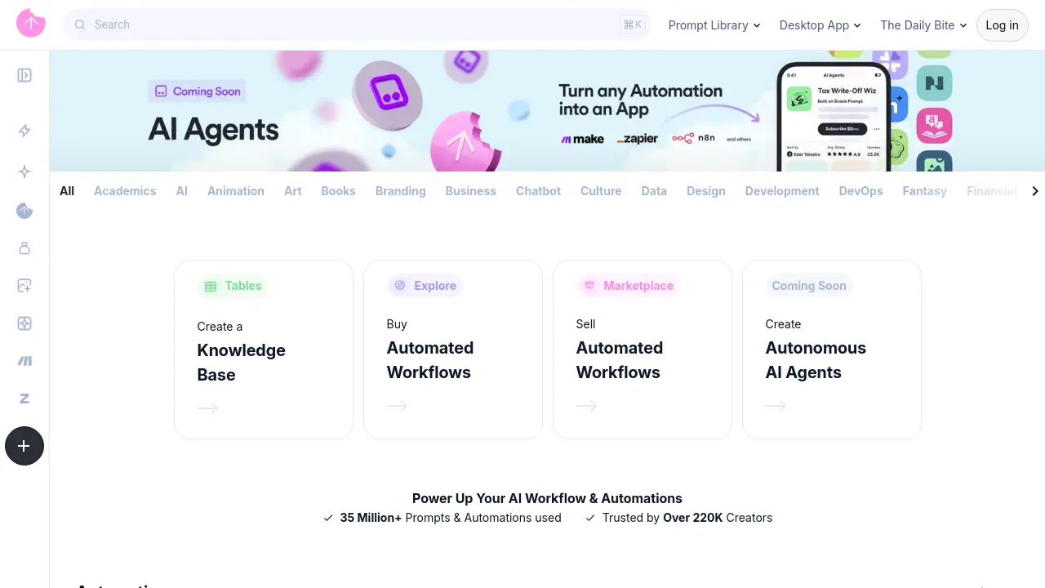The image size is (1045, 588).
Task: Open the sparkle star sidebar icon
Action: (24, 171)
